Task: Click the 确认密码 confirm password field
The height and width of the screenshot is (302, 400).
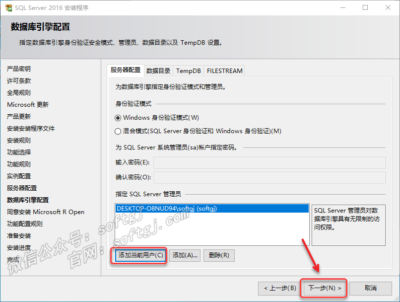Action: click(269, 177)
